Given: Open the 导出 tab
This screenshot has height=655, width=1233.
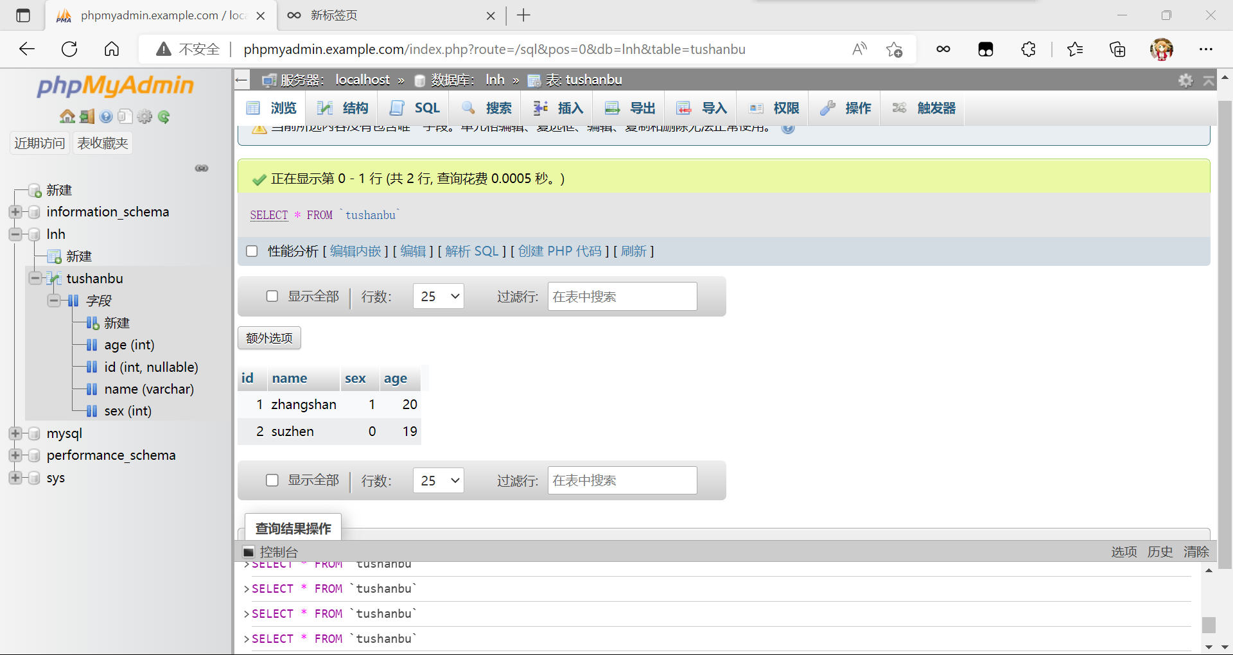Looking at the screenshot, I should pos(631,108).
